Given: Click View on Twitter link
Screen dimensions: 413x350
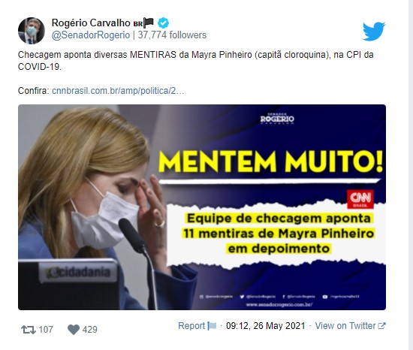Looking at the screenshot, I should tap(345, 326).
